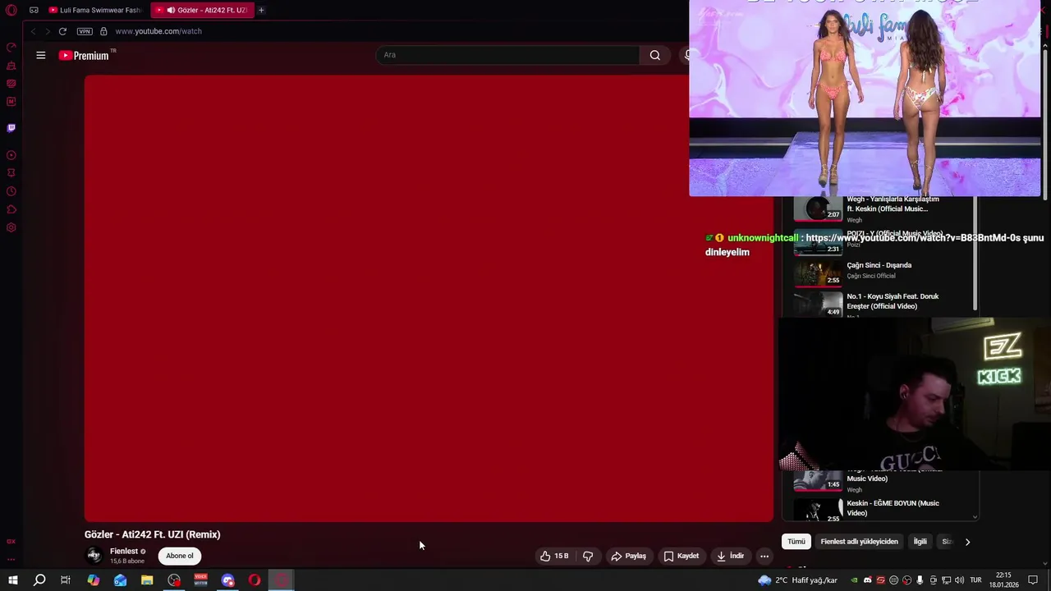Image resolution: width=1051 pixels, height=591 pixels.
Task: Click the YouTube search magnifier button
Action: coord(654,55)
